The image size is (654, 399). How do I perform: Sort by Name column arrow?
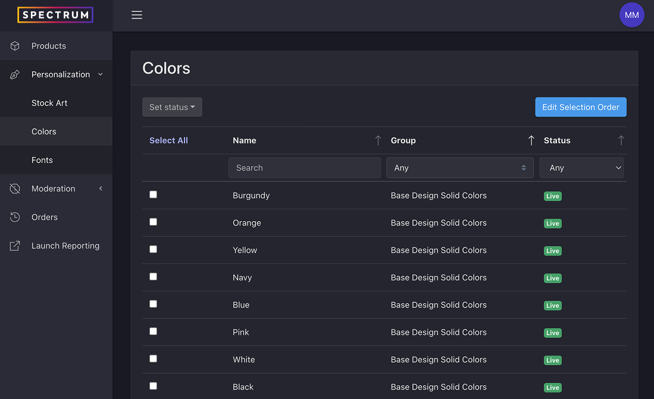click(x=378, y=140)
